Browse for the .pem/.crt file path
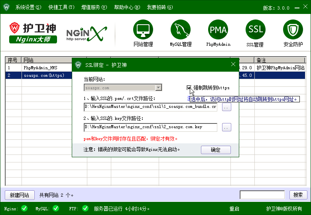The image size is (311, 215). coord(226,107)
